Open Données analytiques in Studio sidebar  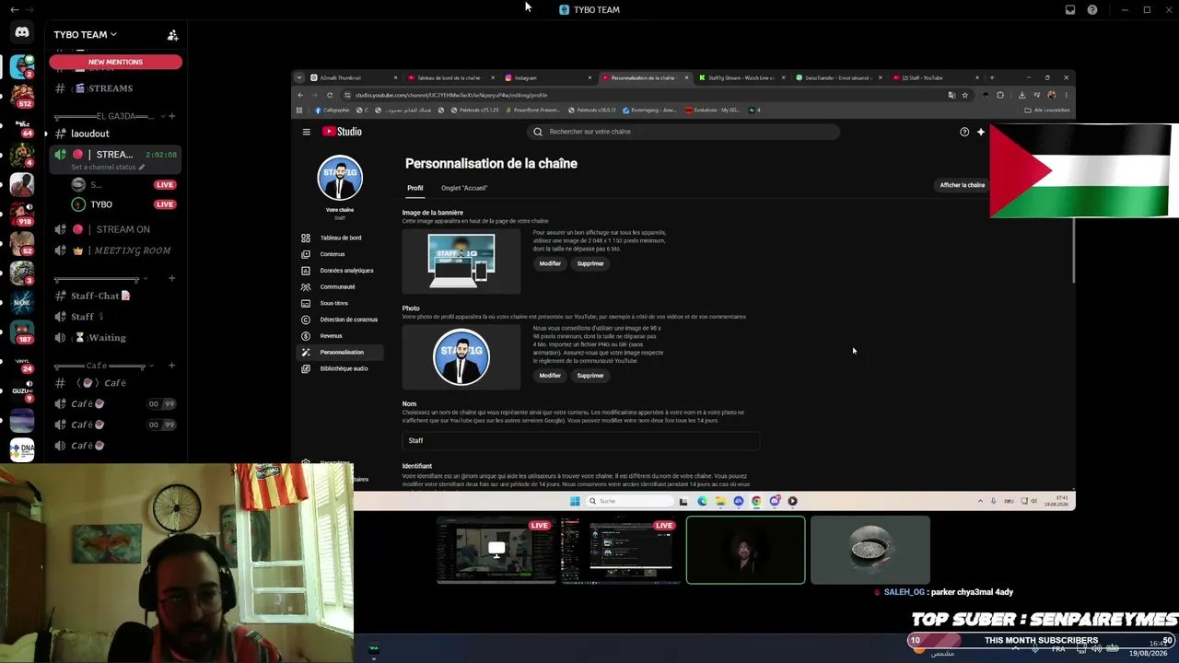(340, 271)
